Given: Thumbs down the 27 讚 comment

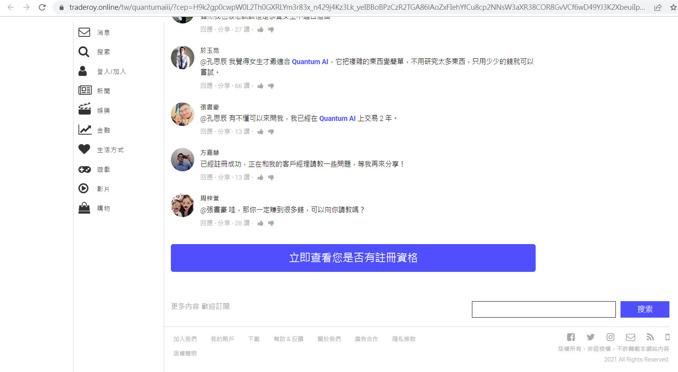Looking at the screenshot, I should pos(271,30).
